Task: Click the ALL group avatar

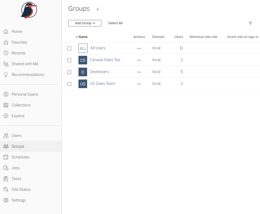Action: (x=83, y=48)
